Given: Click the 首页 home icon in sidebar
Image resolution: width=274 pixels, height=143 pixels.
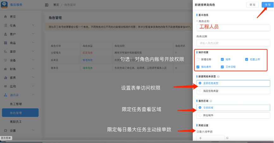Looking at the screenshot, I should pyautogui.click(x=5, y=16).
